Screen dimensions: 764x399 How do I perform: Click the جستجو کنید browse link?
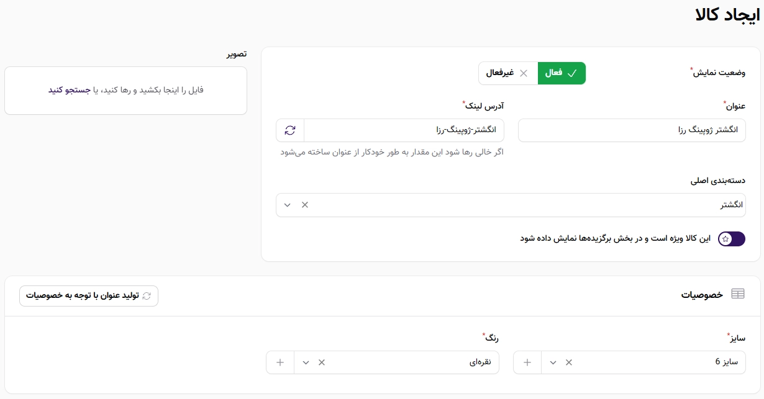(70, 90)
